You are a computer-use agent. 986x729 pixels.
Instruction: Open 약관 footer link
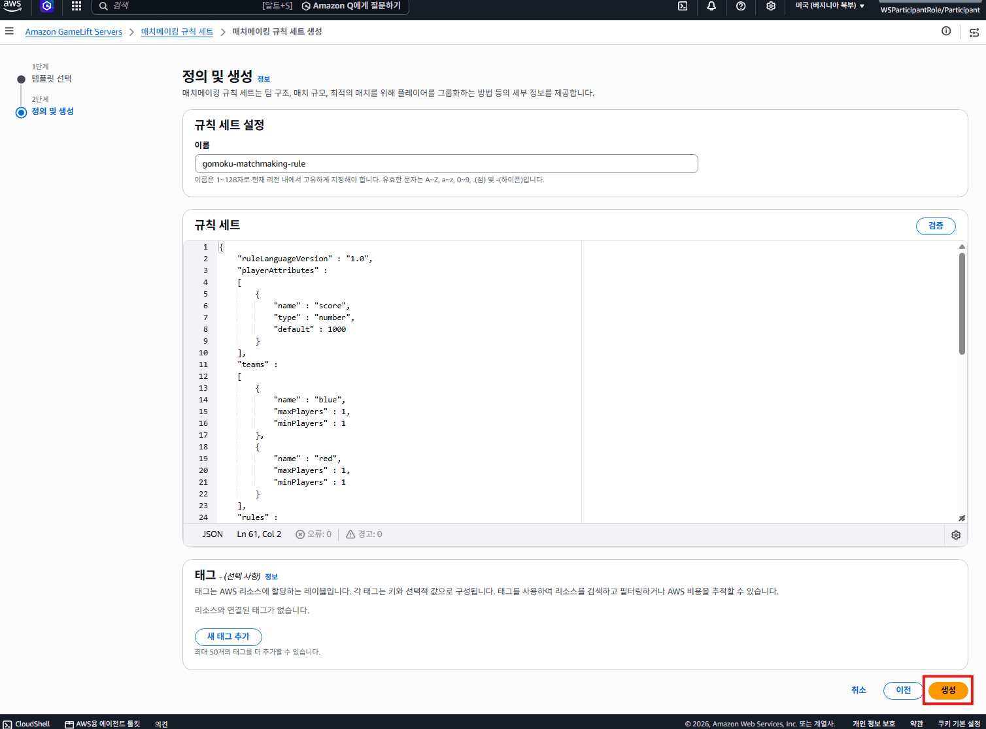tap(917, 724)
